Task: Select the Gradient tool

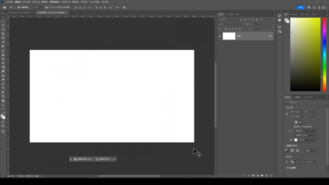Action: pos(3,67)
